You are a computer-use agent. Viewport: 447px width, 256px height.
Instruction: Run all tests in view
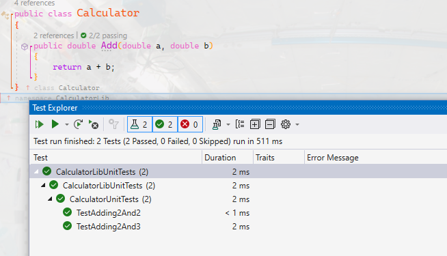click(x=39, y=124)
